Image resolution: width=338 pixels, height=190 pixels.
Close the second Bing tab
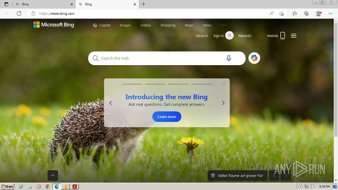(x=135, y=4)
